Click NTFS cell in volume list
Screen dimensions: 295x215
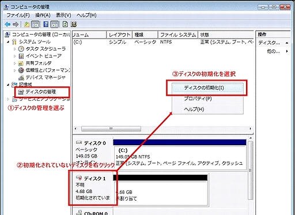pyautogui.click(x=166, y=42)
